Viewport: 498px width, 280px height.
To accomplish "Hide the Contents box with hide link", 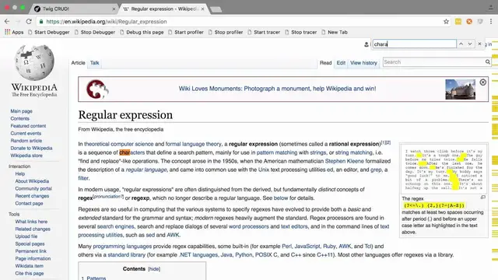I will point(154,269).
